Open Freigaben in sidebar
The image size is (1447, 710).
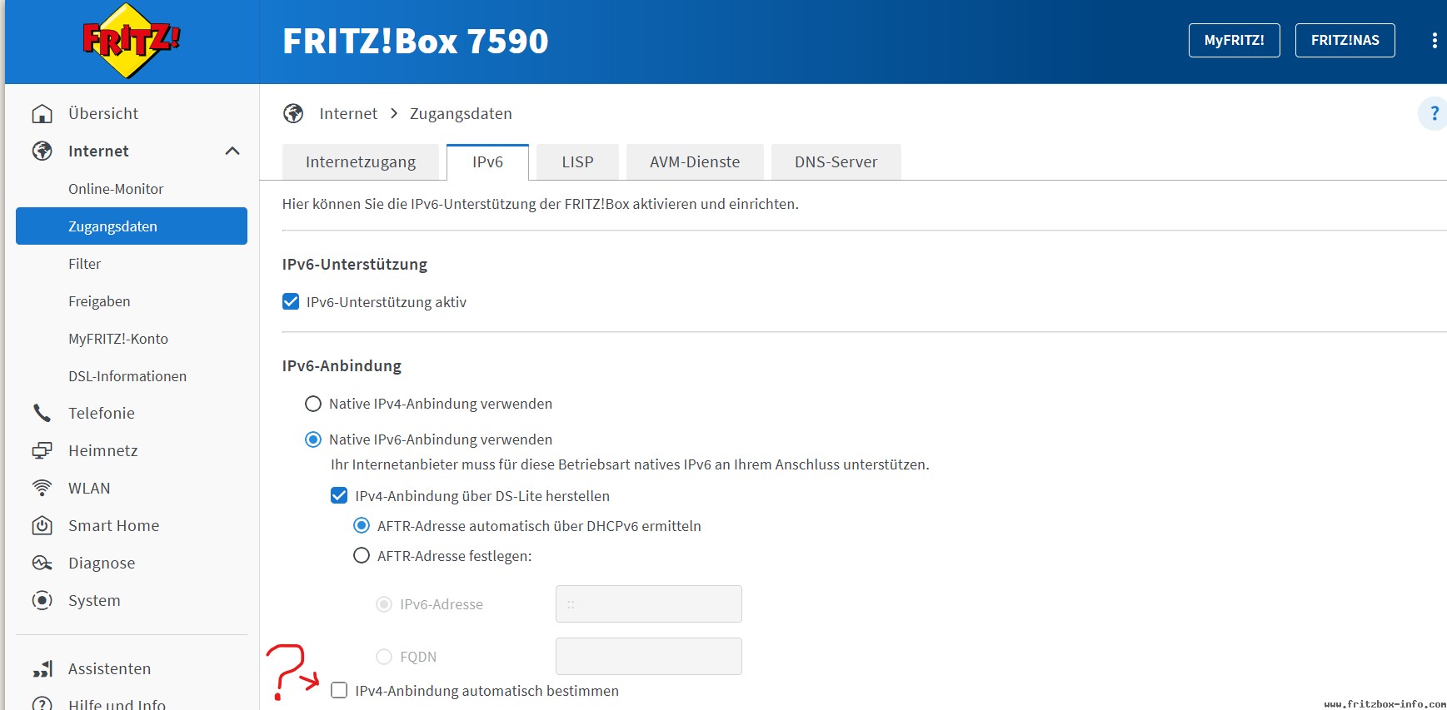[99, 301]
